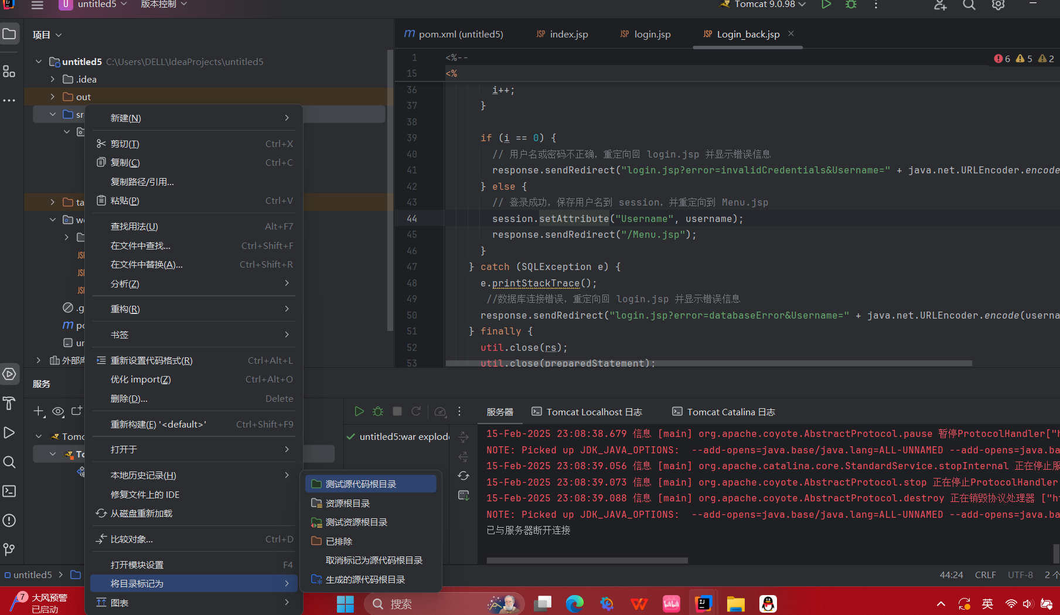Choose 从磁盘重新加载 entry
Image resolution: width=1060 pixels, height=615 pixels.
[194, 513]
